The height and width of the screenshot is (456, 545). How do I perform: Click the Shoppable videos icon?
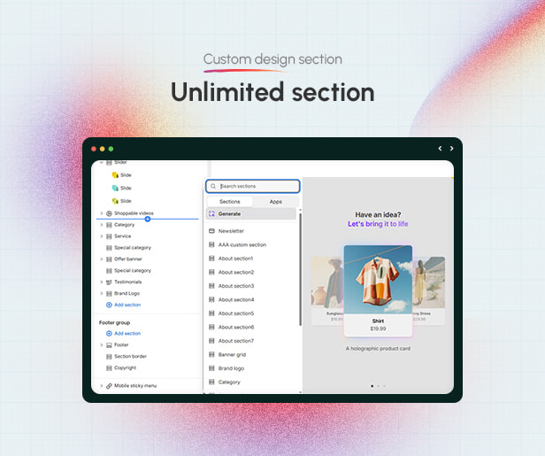coord(109,213)
